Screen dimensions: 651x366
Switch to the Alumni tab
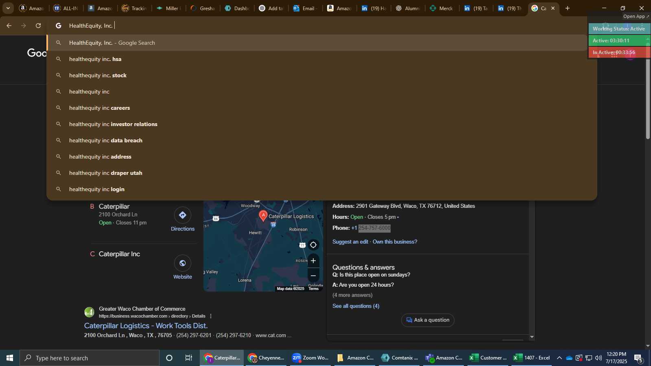pos(408,8)
